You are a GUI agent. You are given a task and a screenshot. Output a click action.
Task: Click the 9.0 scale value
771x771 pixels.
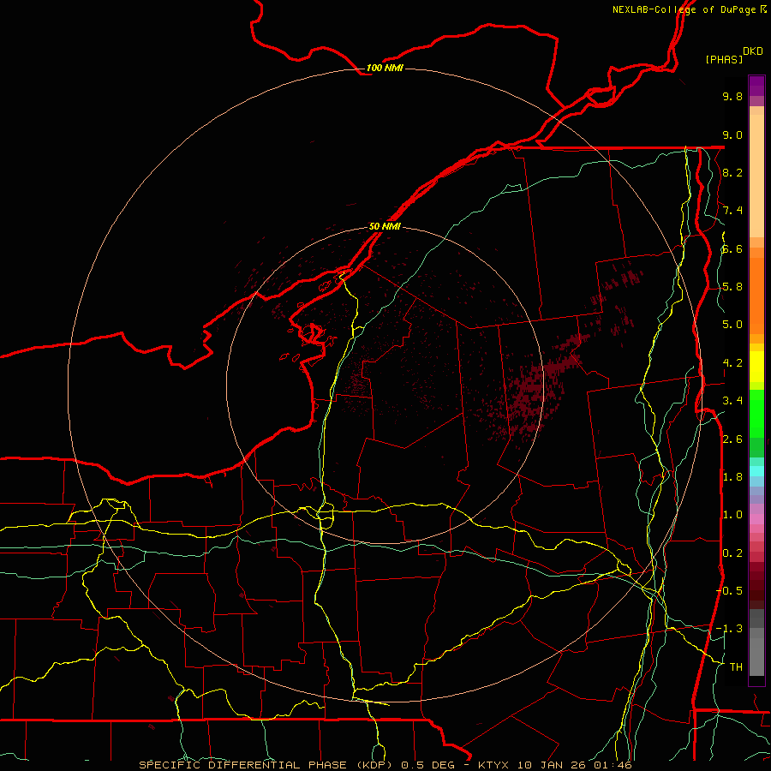(732, 134)
